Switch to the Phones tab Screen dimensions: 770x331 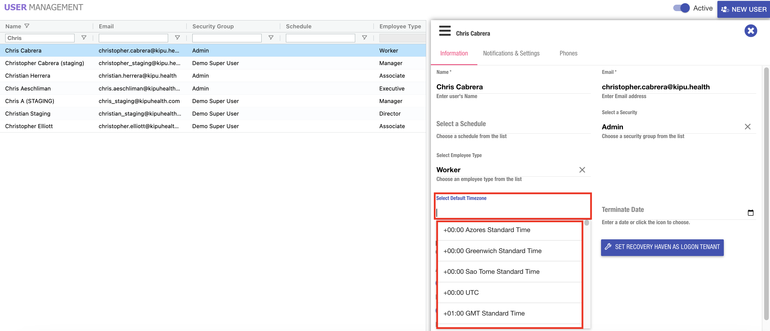coord(568,53)
